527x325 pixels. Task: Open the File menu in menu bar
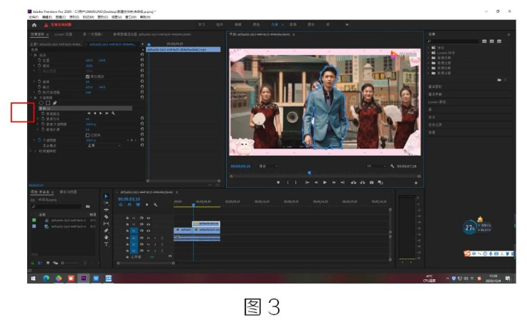[33, 16]
